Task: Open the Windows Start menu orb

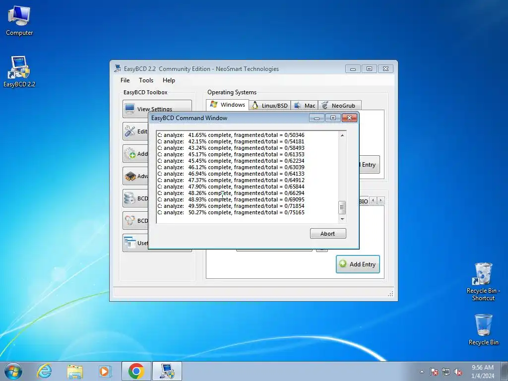Action: click(x=13, y=371)
